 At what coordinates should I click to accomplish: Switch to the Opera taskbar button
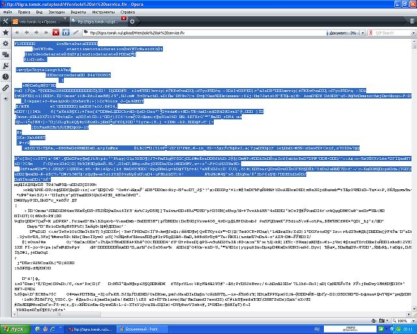tap(90, 329)
